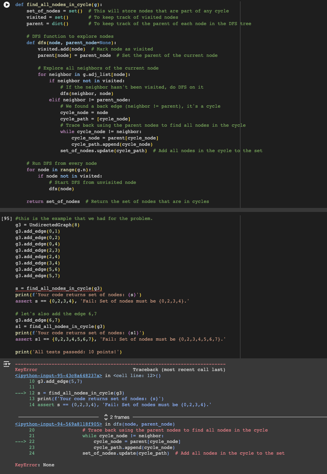Click 'if neighbor not in visited:' line
The height and width of the screenshot is (474, 327).
pyautogui.click(x=87, y=81)
